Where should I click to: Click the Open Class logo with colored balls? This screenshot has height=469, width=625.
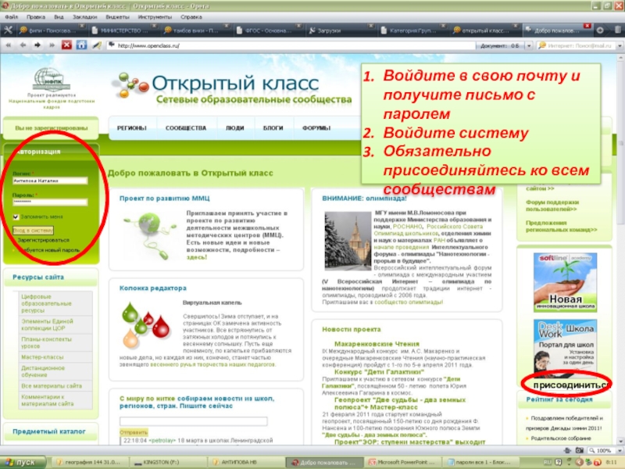click(x=130, y=85)
